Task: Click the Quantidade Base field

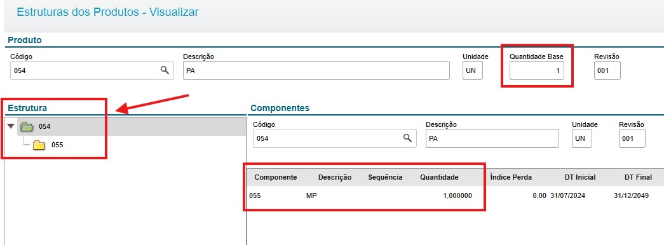Action: tap(537, 70)
